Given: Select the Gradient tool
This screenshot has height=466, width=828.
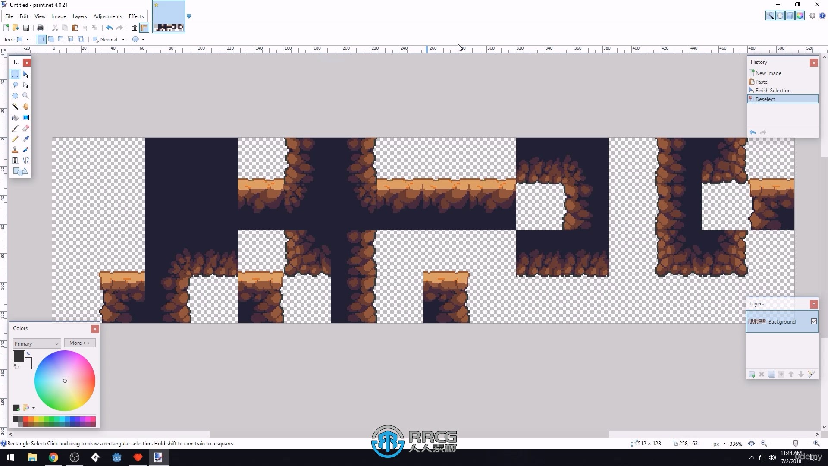Looking at the screenshot, I should point(26,117).
